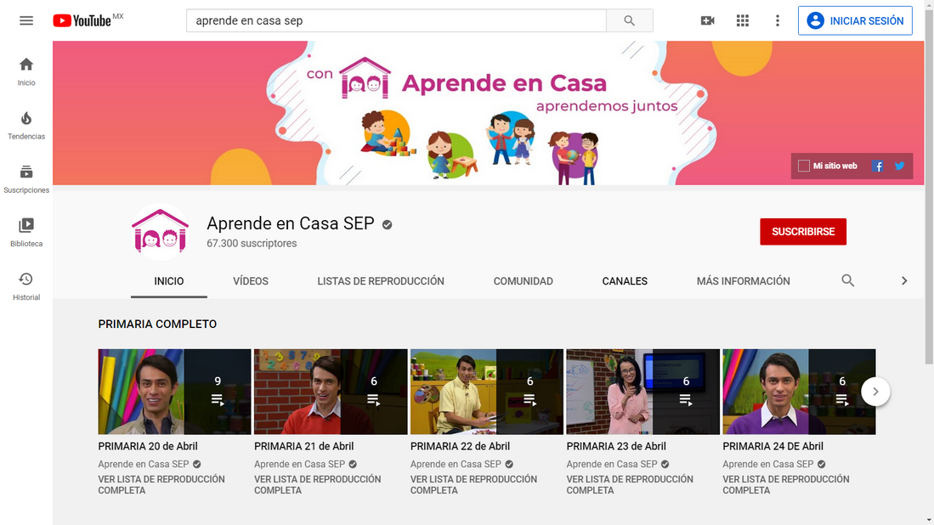934x525 pixels.
Task: Open the create video camera icon
Action: click(x=707, y=20)
